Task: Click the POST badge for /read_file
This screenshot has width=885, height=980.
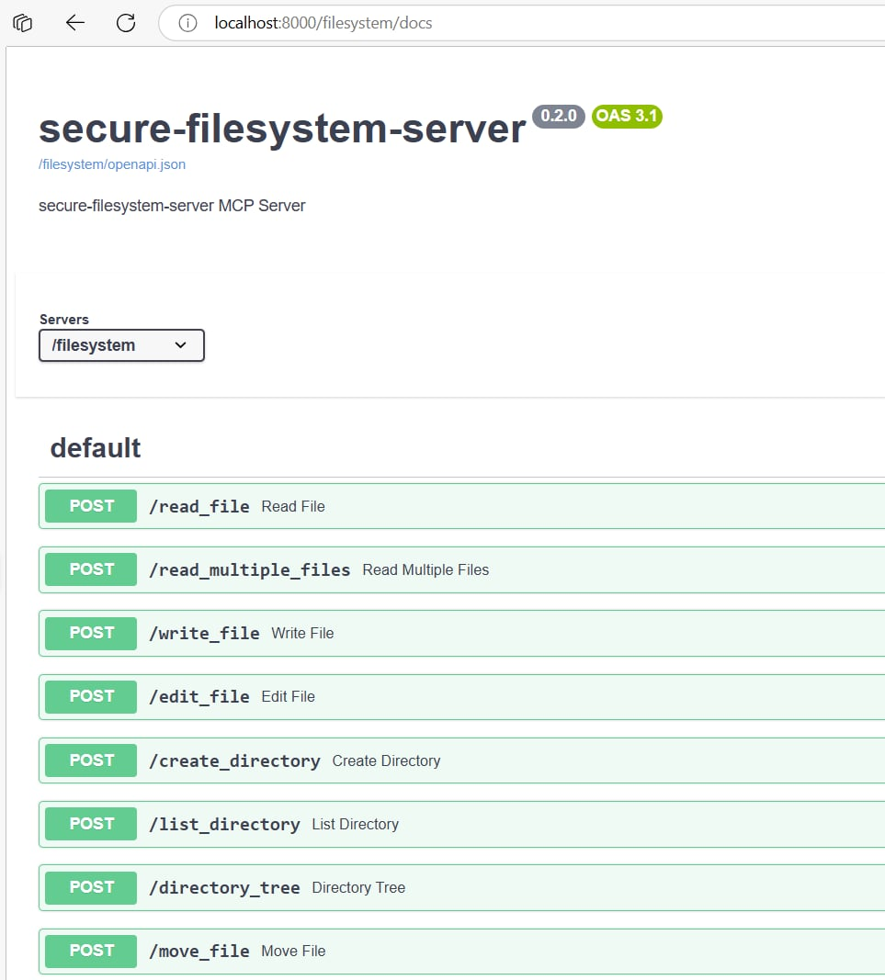Action: click(91, 506)
